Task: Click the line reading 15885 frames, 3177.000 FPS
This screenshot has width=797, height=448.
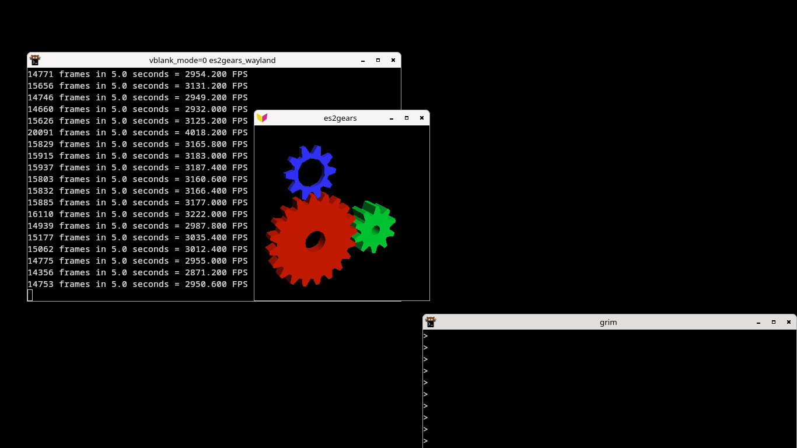Action: point(138,202)
